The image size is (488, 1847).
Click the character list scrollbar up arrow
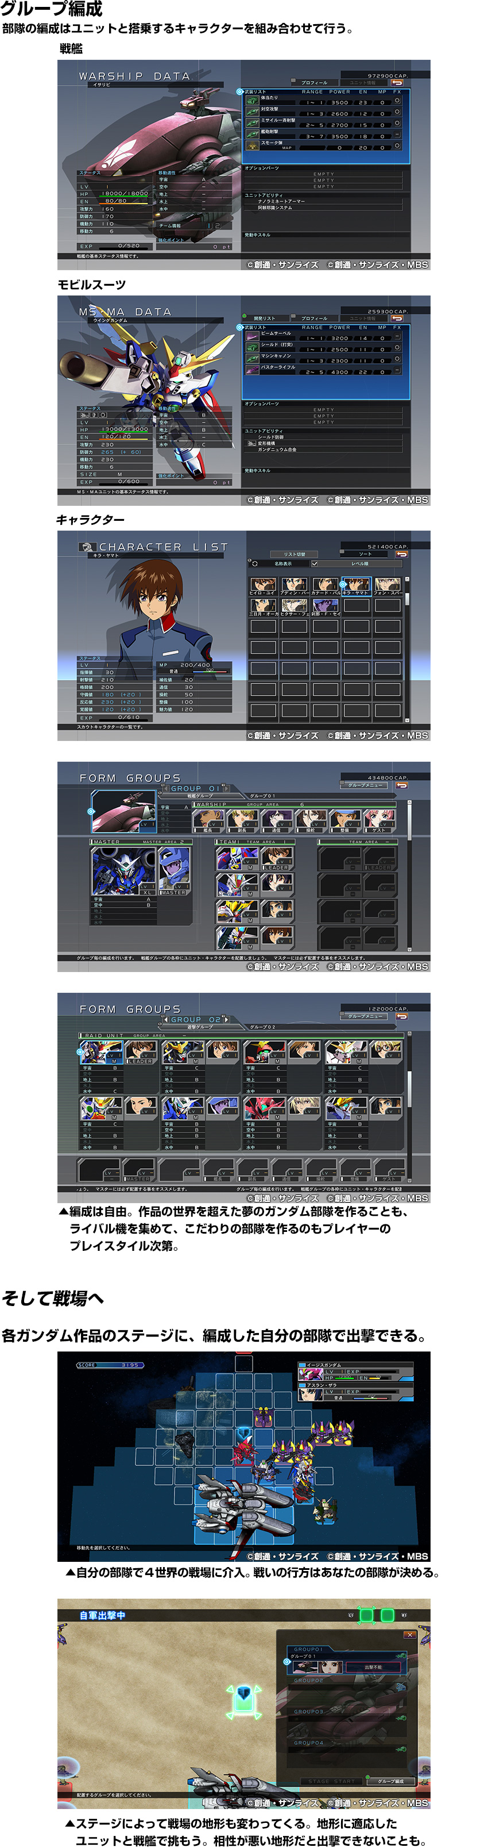click(x=407, y=579)
